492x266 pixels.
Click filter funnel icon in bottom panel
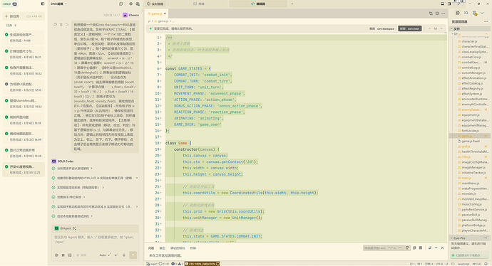click(x=407, y=248)
